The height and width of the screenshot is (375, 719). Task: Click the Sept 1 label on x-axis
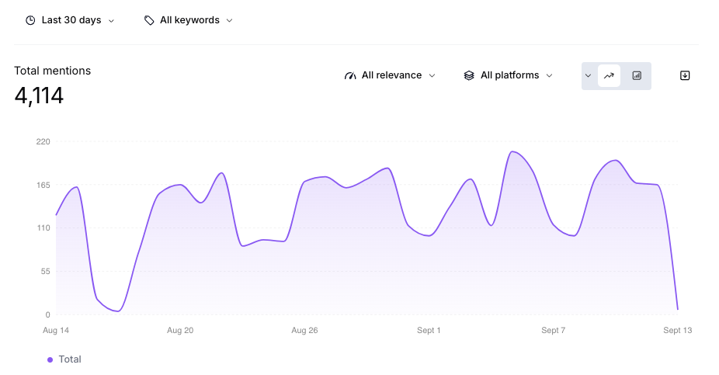(x=429, y=330)
